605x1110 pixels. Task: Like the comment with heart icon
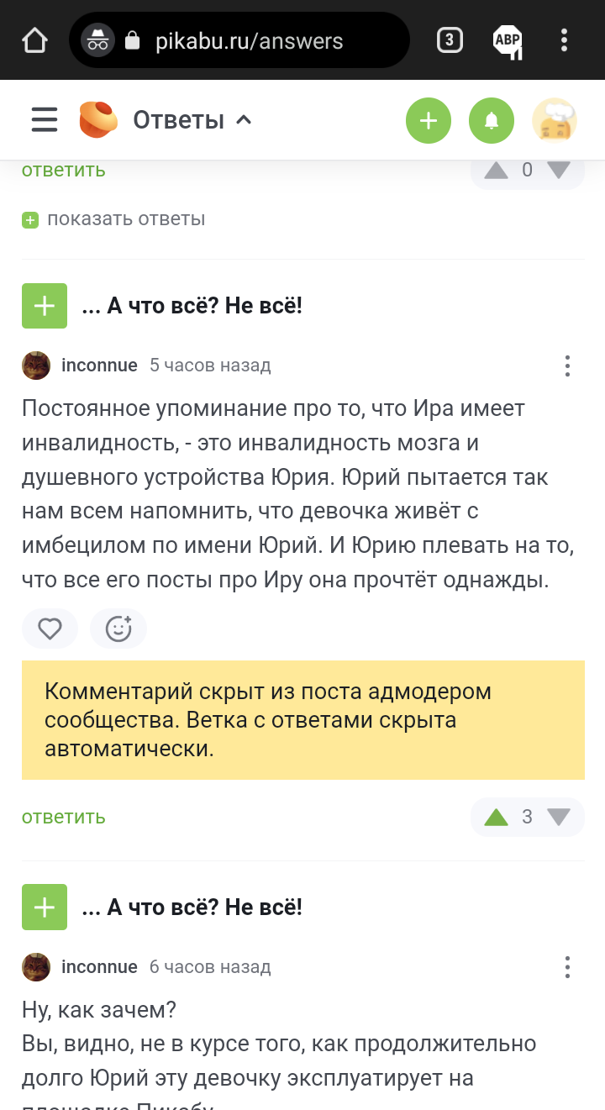click(50, 629)
